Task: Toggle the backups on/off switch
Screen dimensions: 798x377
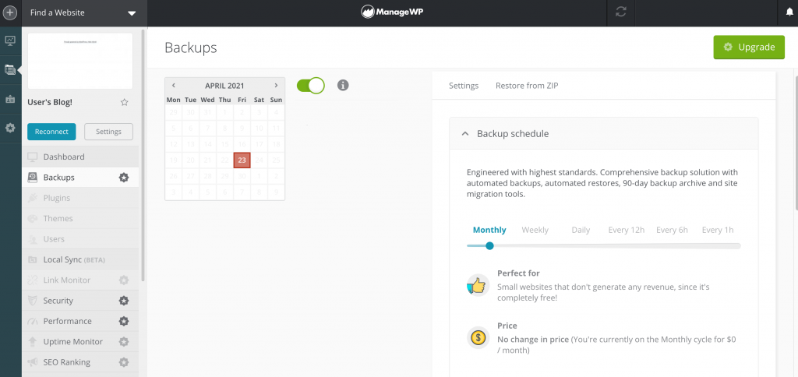Action: click(x=311, y=85)
